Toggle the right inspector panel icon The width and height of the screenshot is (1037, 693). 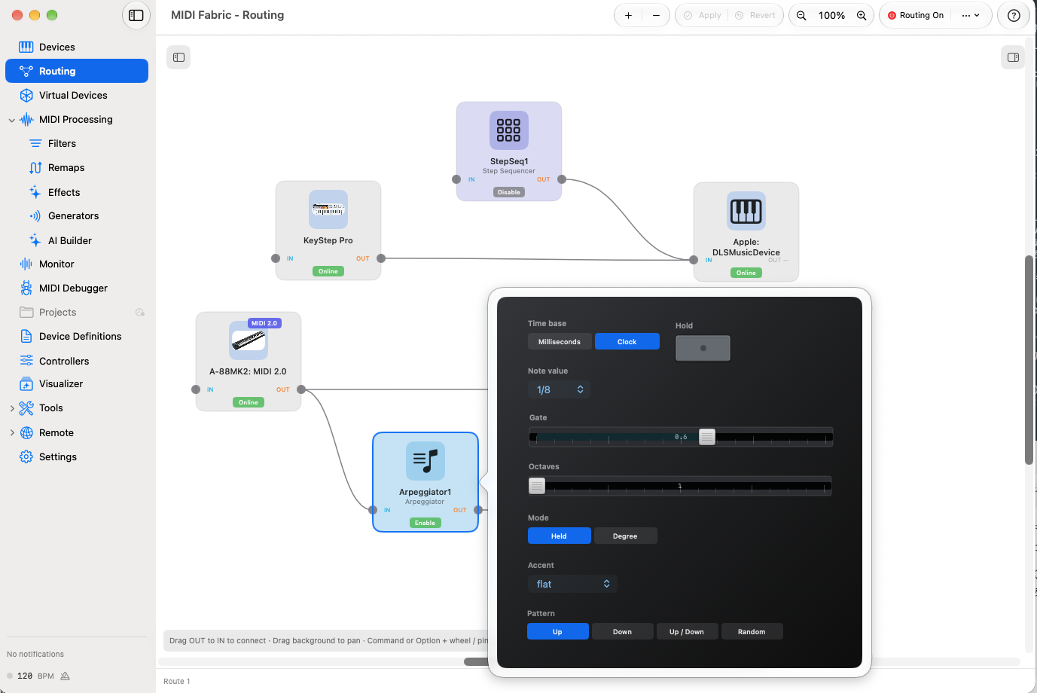[1013, 57]
